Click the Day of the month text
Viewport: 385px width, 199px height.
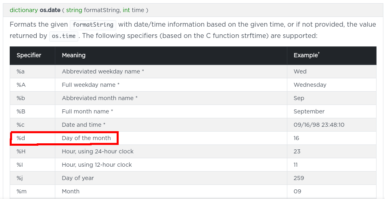click(x=86, y=138)
